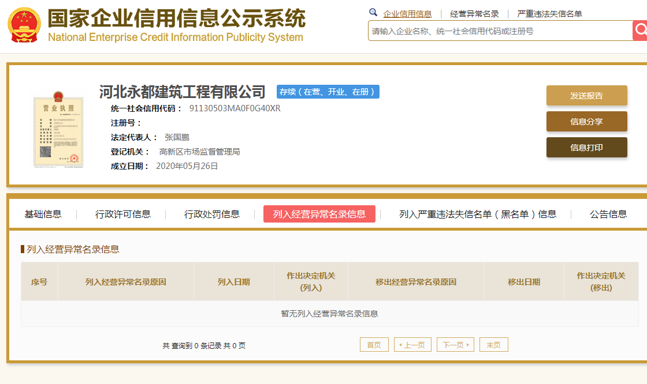Go to first page with 首页
647x384 pixels.
(374, 345)
